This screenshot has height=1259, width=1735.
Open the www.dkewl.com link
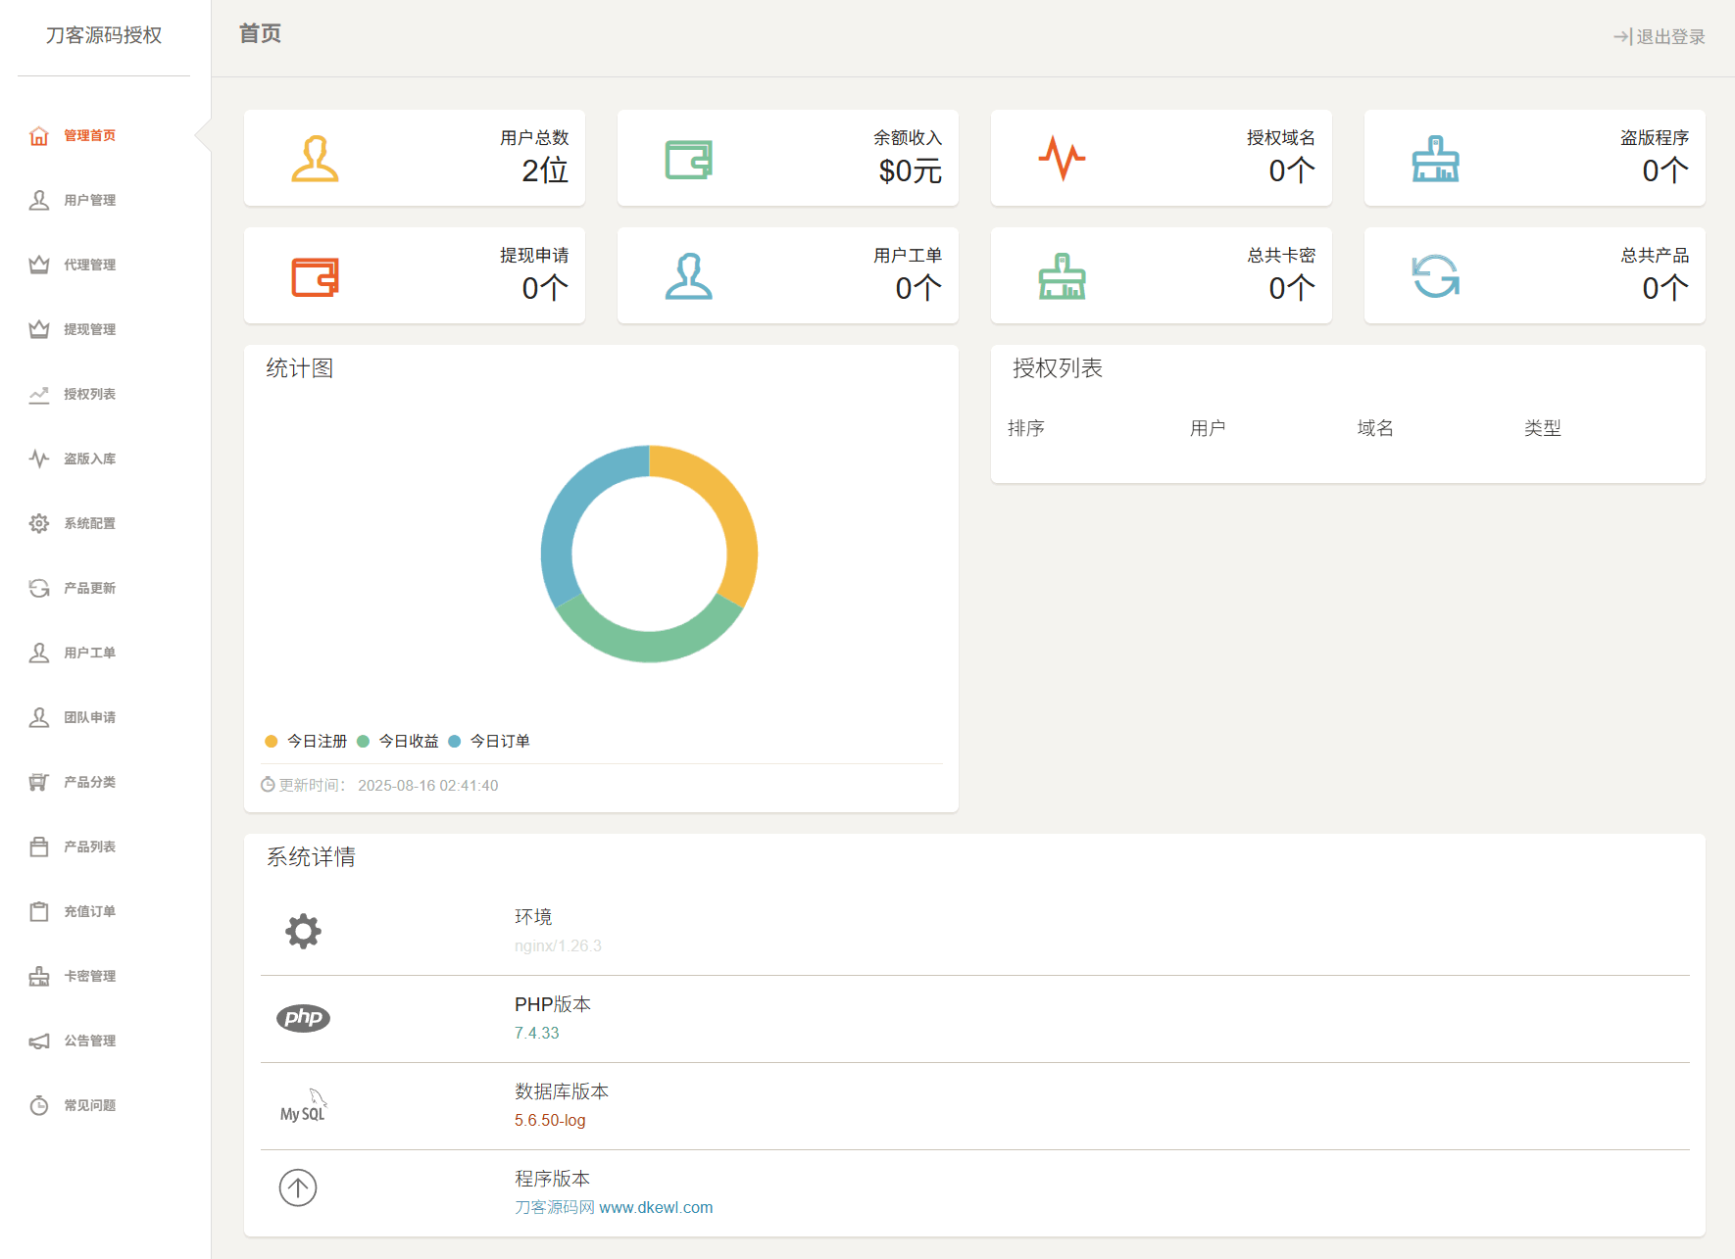[x=655, y=1207]
